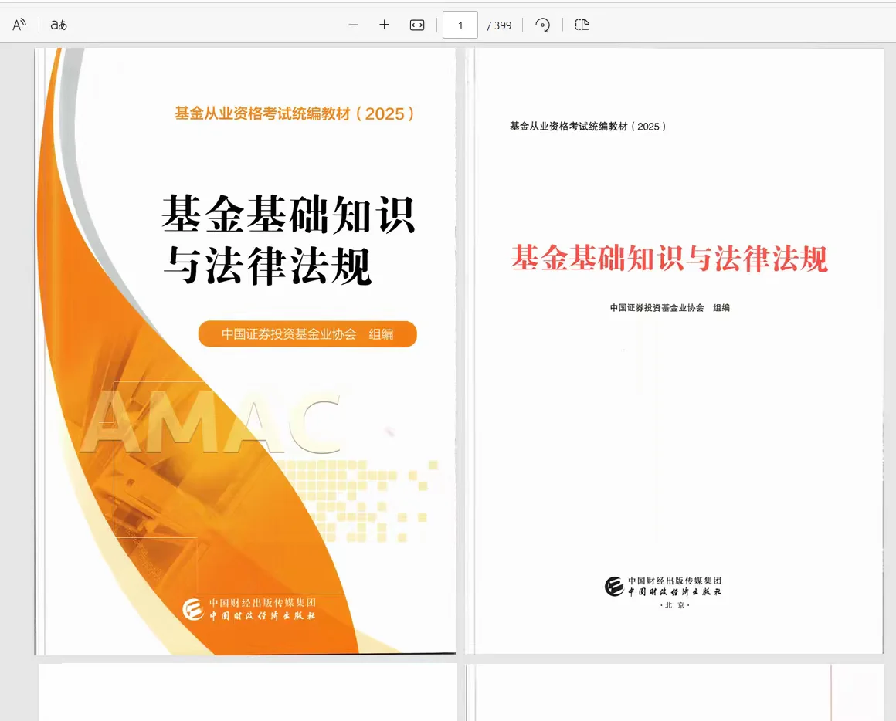The width and height of the screenshot is (896, 721).
Task: Click the ·北京· text on title page
Action: coord(675,605)
